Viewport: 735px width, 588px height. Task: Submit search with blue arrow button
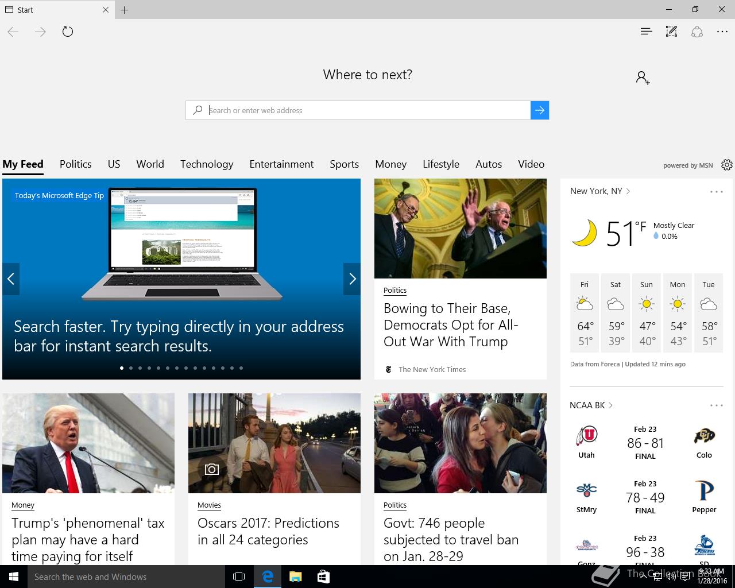[x=540, y=110]
